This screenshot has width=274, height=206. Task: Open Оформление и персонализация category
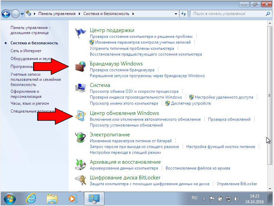[26, 94]
